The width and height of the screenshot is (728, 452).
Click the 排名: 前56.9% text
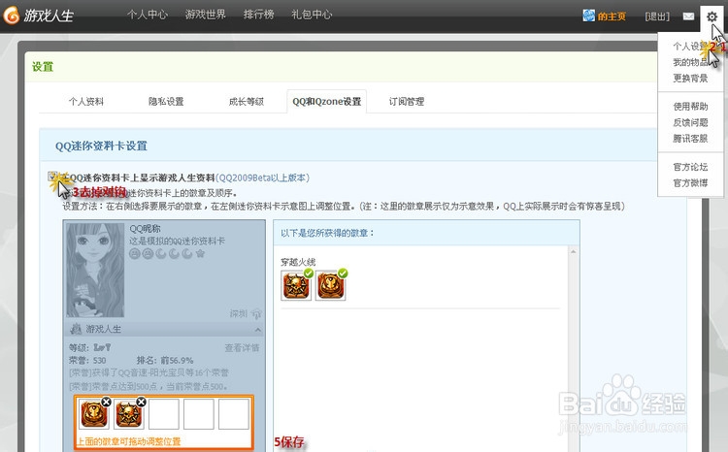[x=165, y=361]
